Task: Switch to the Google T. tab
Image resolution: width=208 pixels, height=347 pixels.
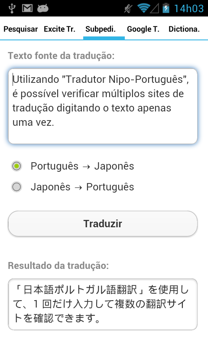Action: point(143,29)
